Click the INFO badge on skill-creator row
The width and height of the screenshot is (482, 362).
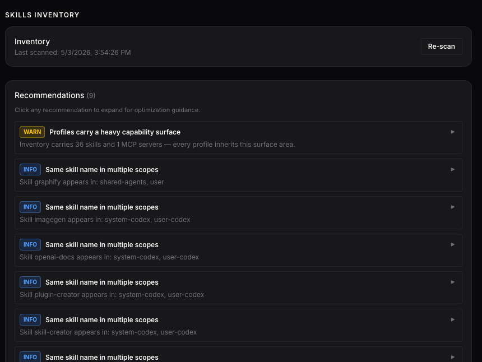point(30,319)
